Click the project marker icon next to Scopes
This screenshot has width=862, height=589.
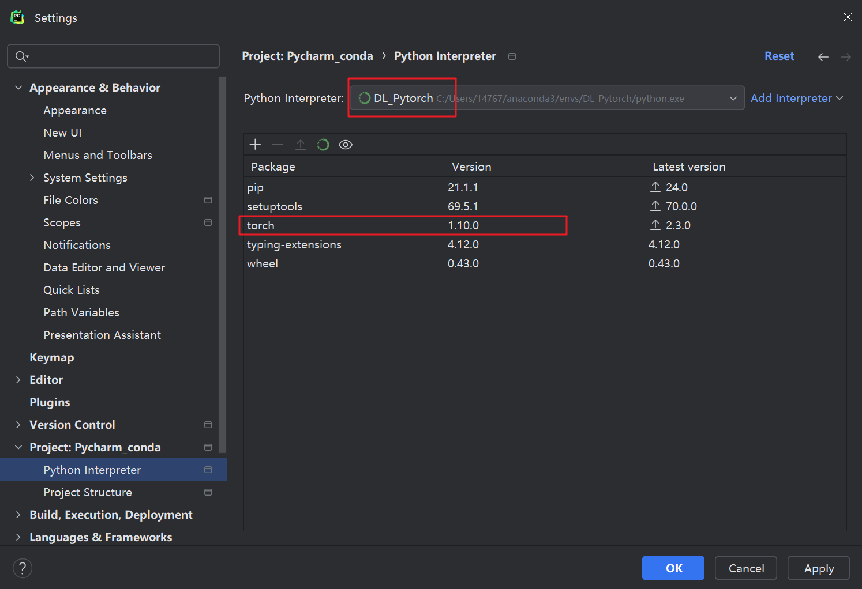tap(208, 222)
